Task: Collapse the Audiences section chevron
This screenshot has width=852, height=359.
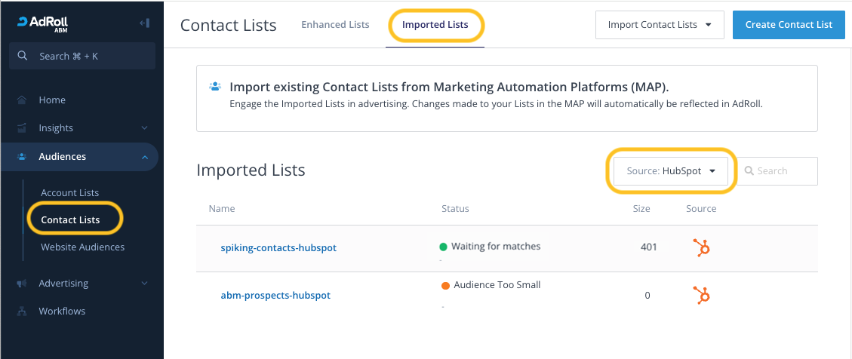Action: tap(144, 157)
